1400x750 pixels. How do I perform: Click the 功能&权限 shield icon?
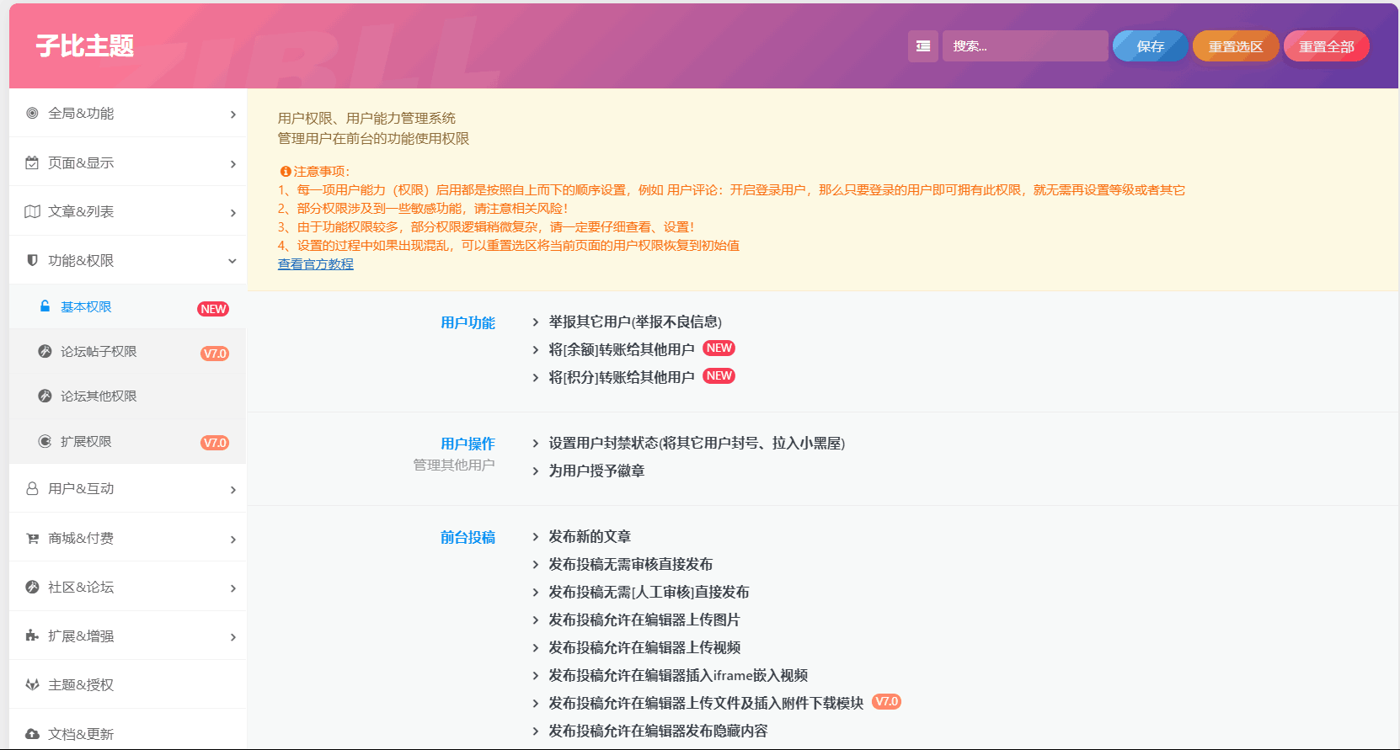coord(32,260)
